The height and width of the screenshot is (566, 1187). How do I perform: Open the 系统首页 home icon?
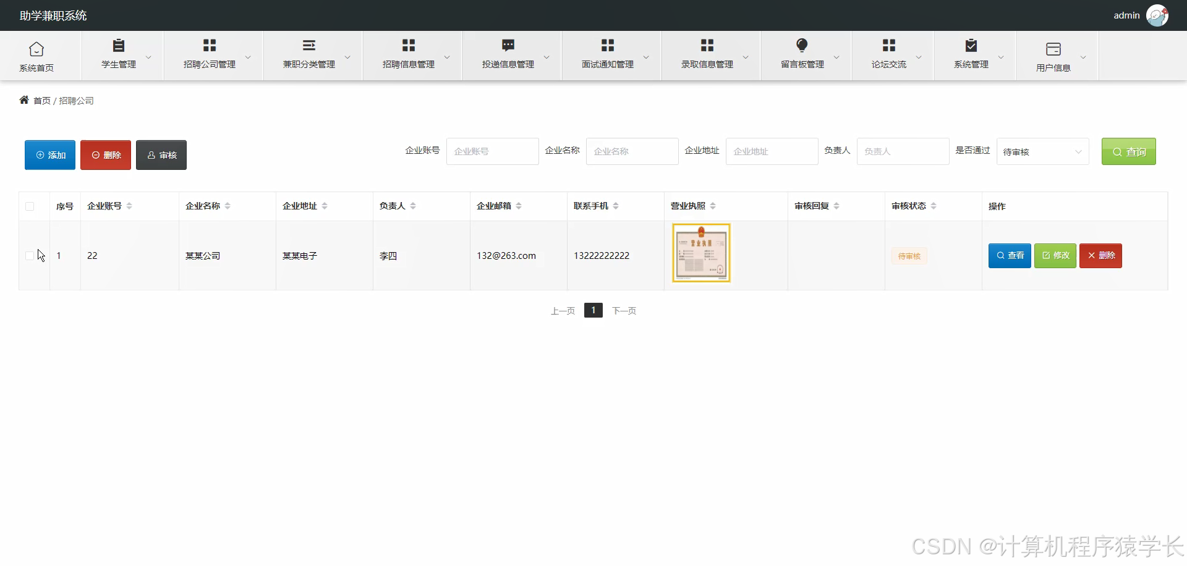(36, 49)
